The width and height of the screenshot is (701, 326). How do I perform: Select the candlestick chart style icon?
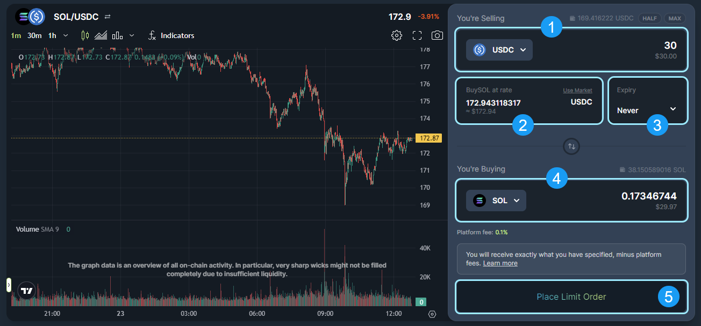click(85, 35)
